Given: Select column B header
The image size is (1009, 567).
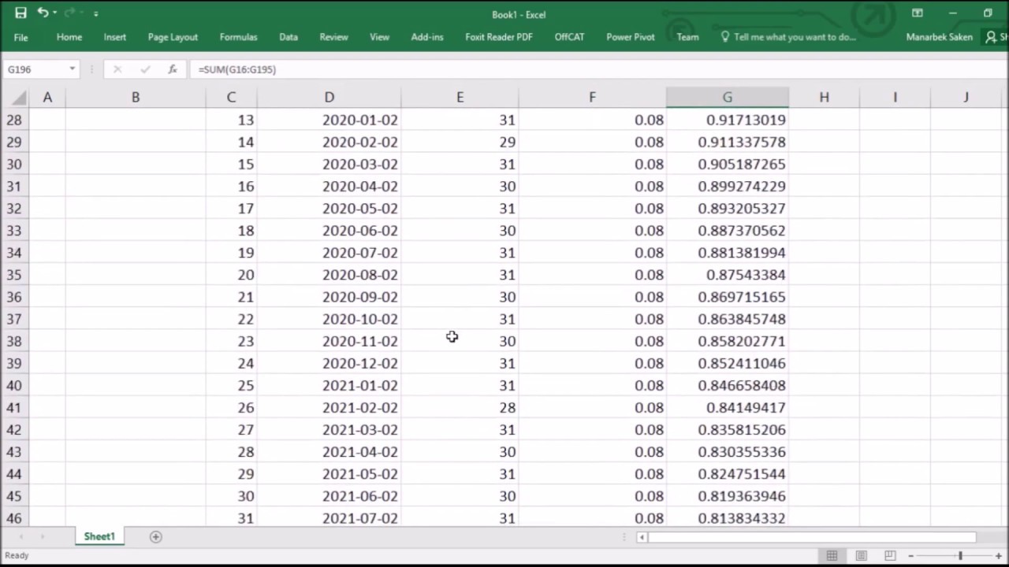Looking at the screenshot, I should [136, 98].
